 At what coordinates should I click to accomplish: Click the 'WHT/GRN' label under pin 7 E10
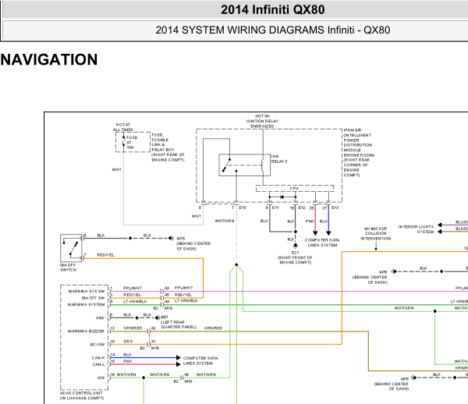coord(225,221)
